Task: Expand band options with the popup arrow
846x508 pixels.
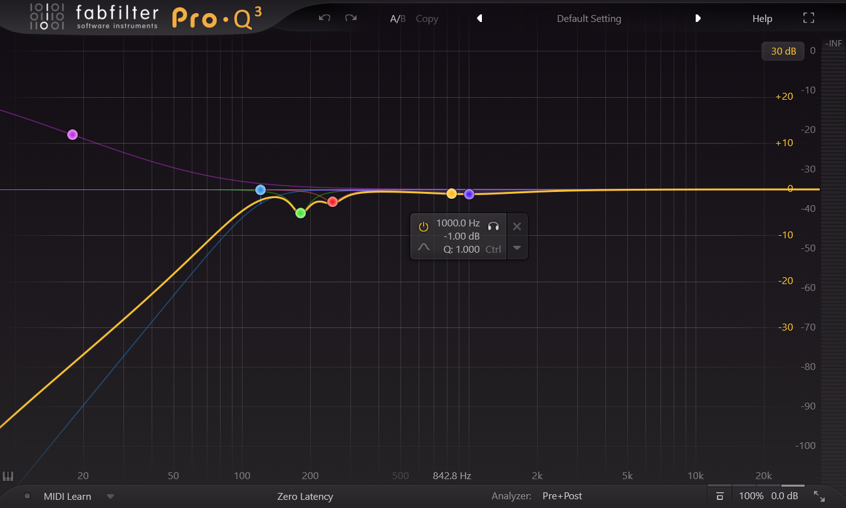Action: coord(517,248)
